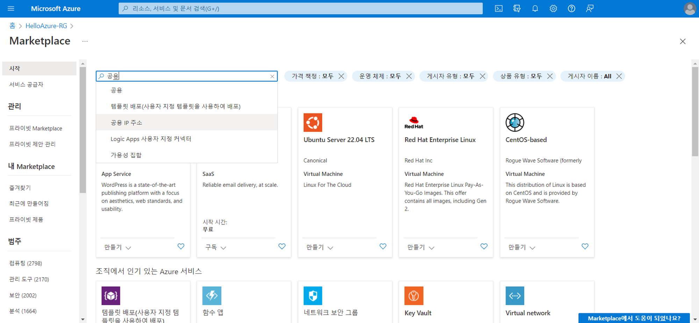The image size is (699, 323).
Task: Select 가용성 집합 suggestion
Action: click(187, 155)
